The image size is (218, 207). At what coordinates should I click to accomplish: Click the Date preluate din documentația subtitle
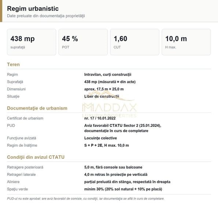tap(46, 16)
